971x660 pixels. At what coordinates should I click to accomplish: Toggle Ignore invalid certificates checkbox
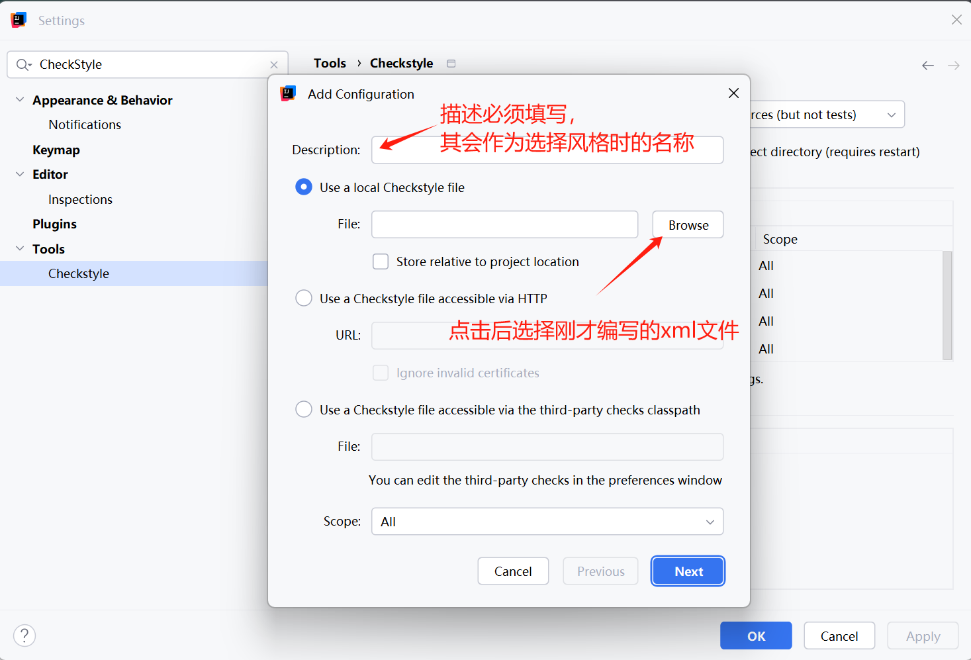(381, 373)
